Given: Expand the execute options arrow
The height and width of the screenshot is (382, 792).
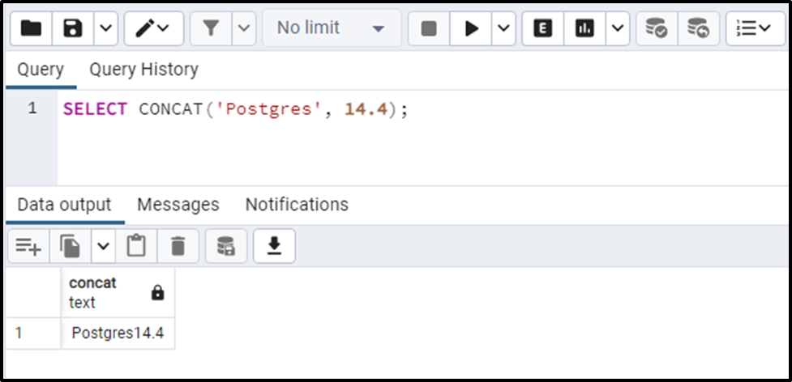Looking at the screenshot, I should tap(503, 28).
